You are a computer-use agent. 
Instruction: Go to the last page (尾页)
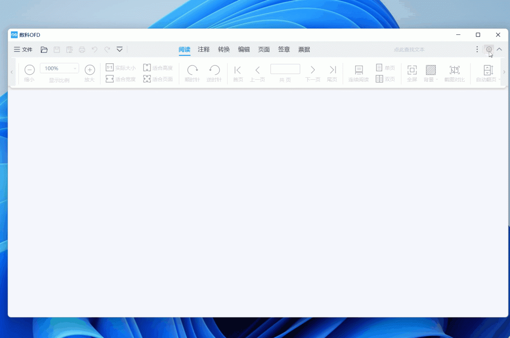[332, 70]
